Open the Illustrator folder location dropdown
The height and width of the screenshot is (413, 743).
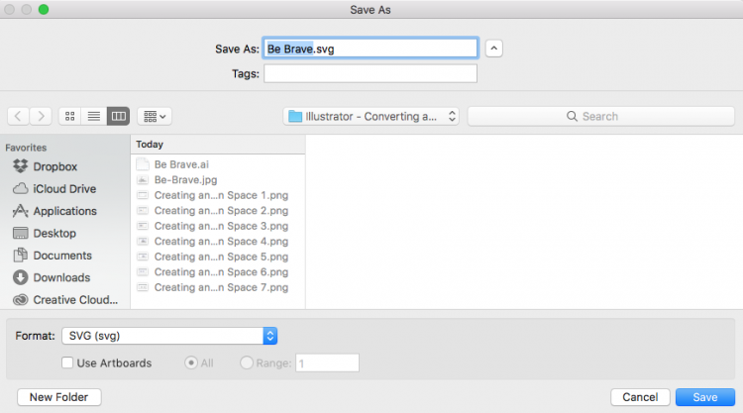pyautogui.click(x=371, y=116)
